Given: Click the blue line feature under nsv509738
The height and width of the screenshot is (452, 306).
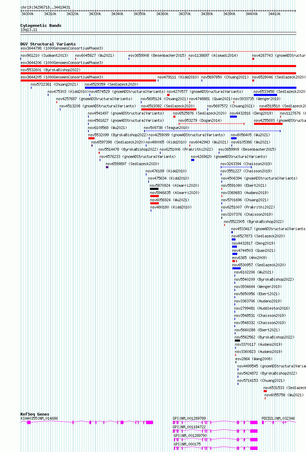Looking at the screenshot, I should click(x=212, y=131).
